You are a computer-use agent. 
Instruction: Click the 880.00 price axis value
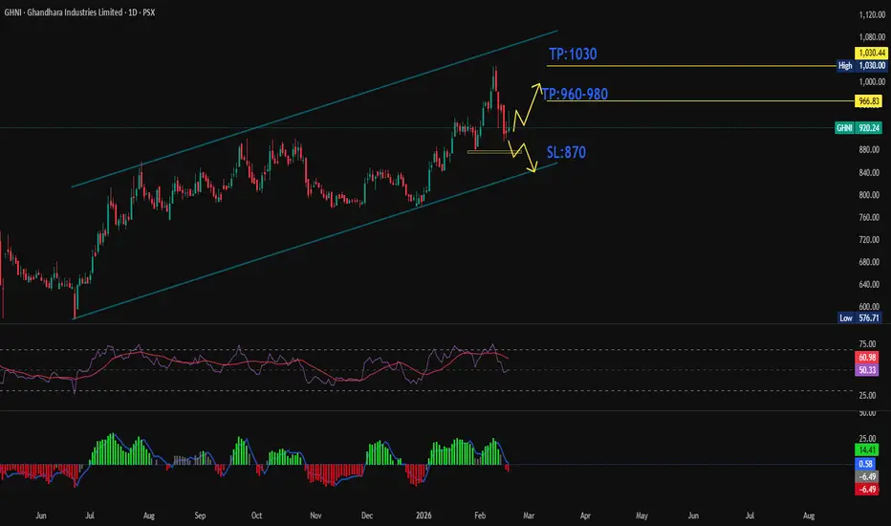point(869,150)
